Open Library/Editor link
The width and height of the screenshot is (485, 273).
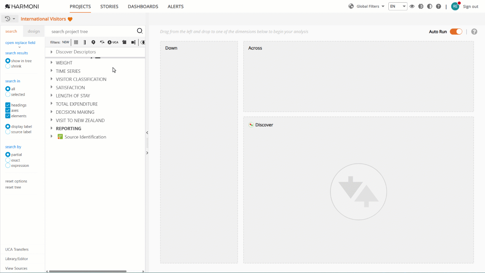(17, 259)
